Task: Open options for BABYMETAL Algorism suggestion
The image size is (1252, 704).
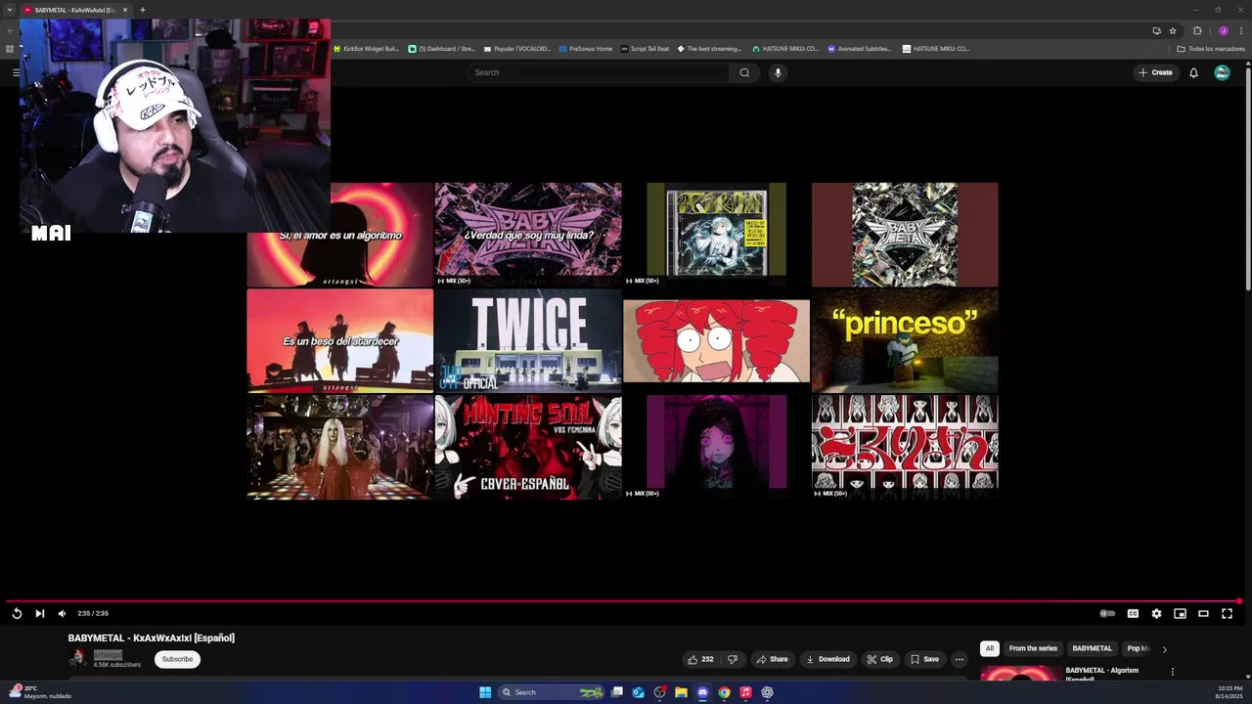Action: point(1172,672)
